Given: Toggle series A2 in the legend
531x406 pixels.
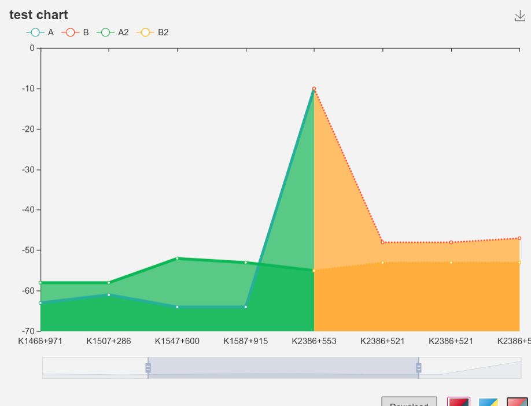Looking at the screenshot, I should [113, 32].
